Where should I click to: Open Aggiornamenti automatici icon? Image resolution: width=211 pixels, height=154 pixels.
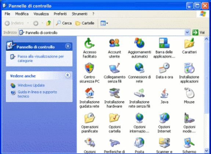tap(139, 48)
